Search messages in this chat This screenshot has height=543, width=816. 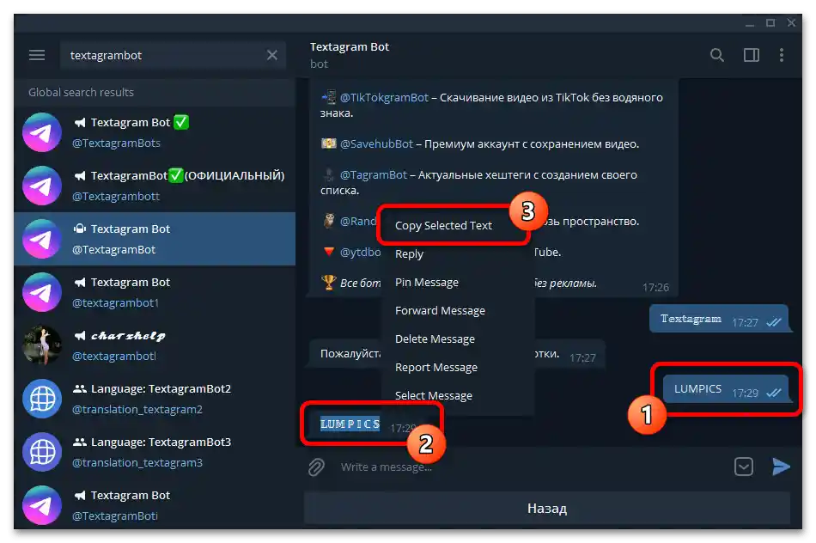[x=716, y=55]
